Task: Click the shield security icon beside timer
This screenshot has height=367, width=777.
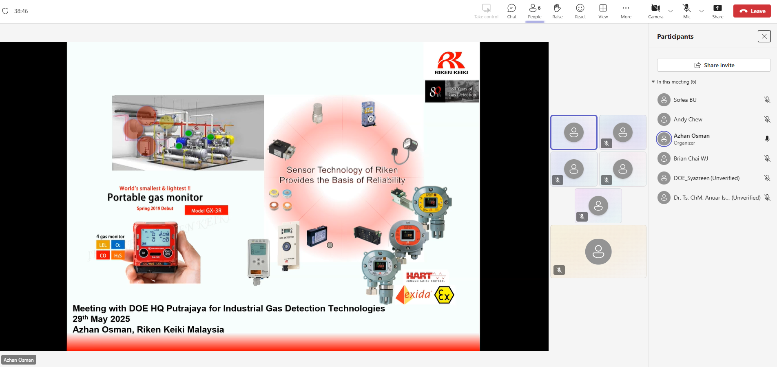Action: 5,11
